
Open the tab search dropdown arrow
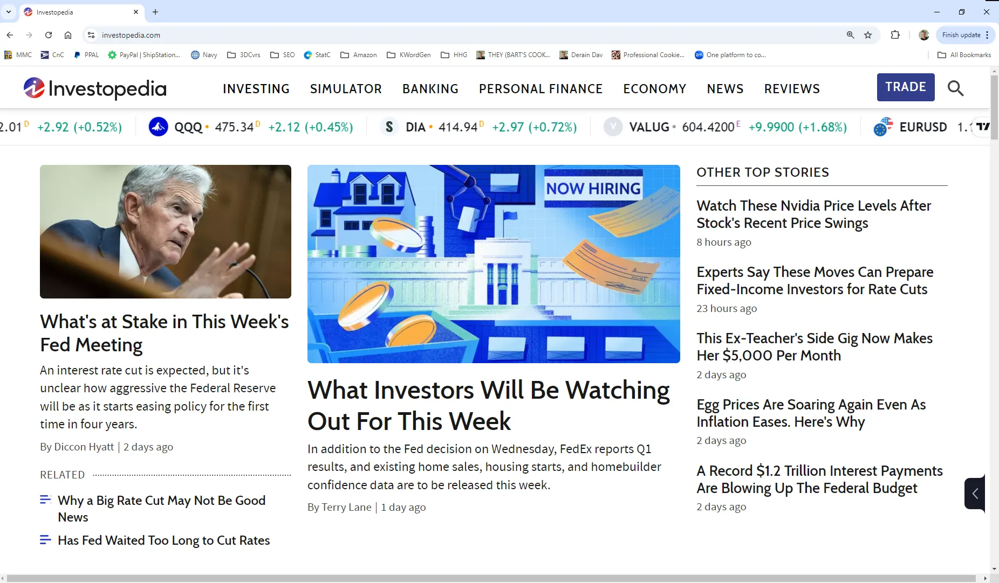point(9,11)
